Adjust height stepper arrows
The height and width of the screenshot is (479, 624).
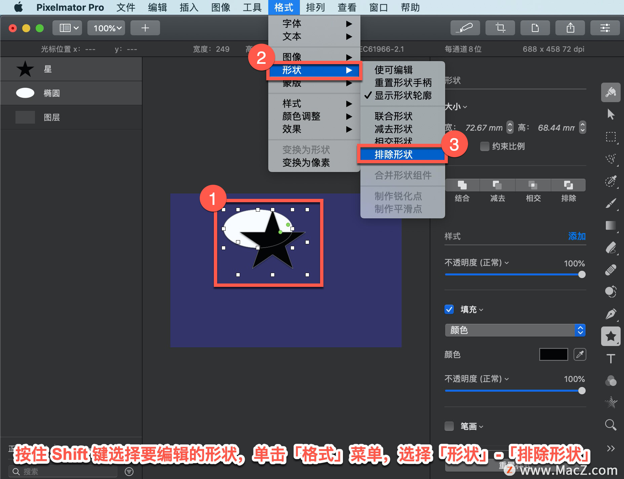tap(583, 127)
